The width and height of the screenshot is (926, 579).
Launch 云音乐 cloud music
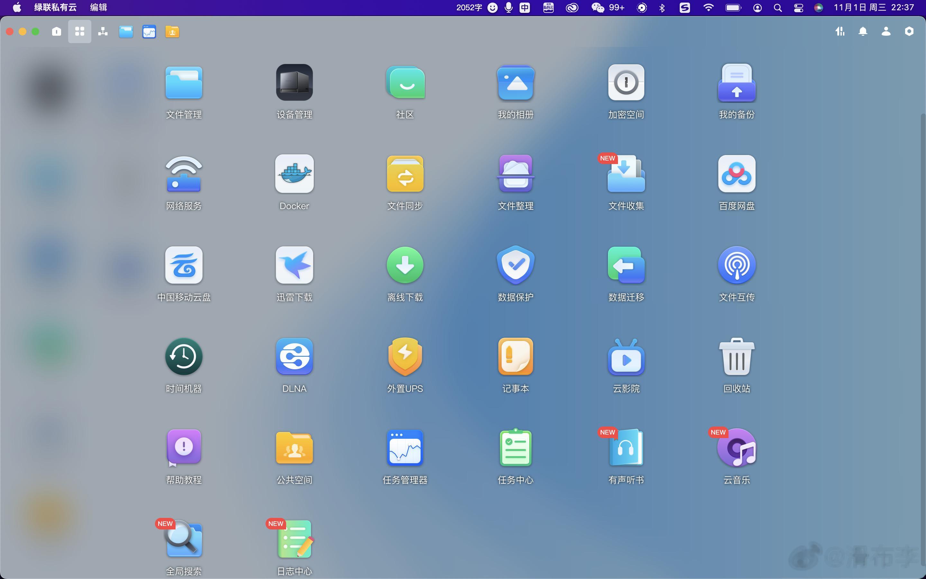pos(737,448)
